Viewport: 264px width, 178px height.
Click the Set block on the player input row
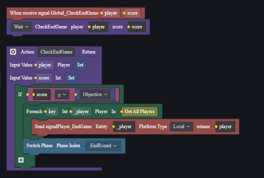click(x=80, y=65)
